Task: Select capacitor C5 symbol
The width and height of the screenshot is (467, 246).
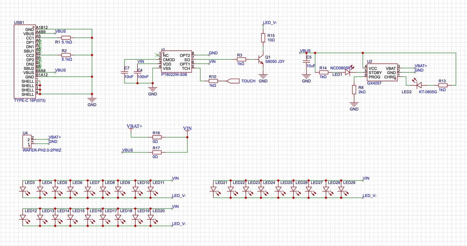Action: 306,61
